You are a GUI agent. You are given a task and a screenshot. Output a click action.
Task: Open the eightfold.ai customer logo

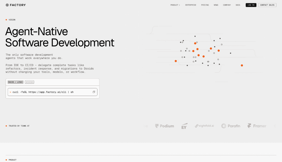coord(205,126)
